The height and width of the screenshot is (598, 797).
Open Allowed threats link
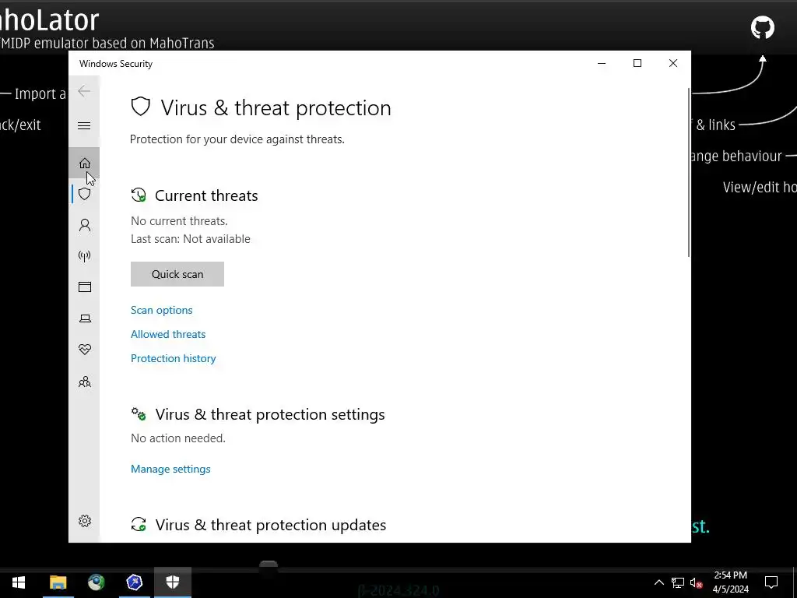168,334
